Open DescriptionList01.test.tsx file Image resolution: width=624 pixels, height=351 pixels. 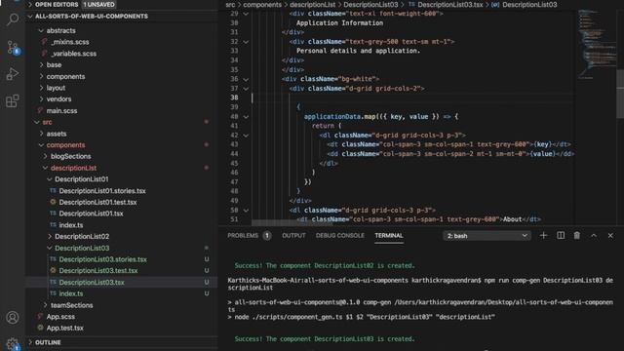97,202
